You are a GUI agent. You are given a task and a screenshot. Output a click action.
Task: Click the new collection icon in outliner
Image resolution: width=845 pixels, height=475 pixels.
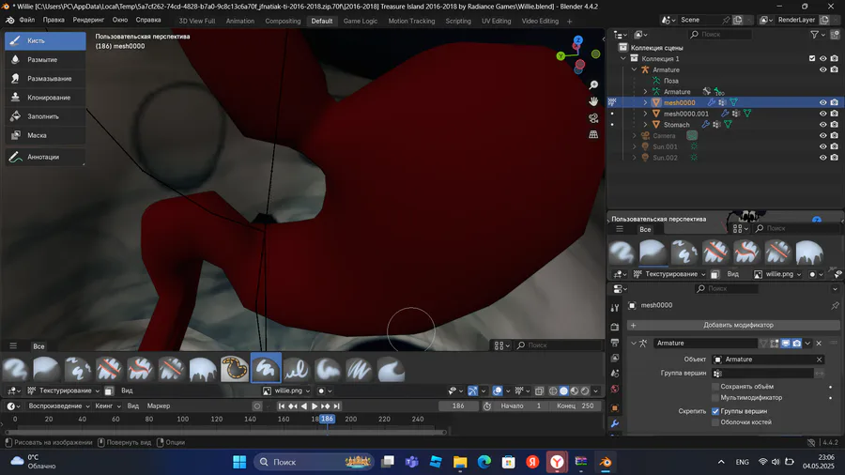pos(835,35)
